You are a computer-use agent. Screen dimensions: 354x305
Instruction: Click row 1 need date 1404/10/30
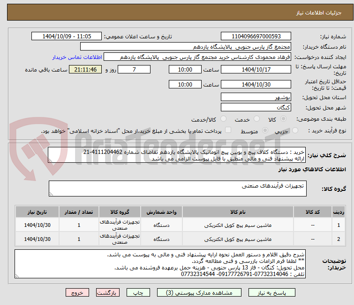37,225
